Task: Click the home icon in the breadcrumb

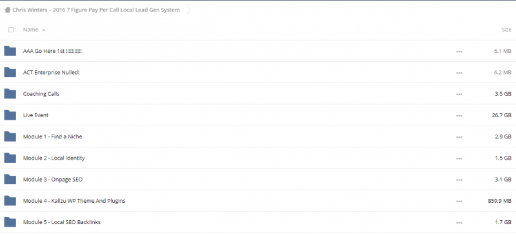Action: pyautogui.click(x=7, y=10)
